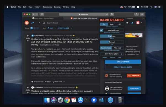Screen dimensions: 166x107
Task: Open the Safari File menu
Action: pyautogui.click(x=19, y=7)
